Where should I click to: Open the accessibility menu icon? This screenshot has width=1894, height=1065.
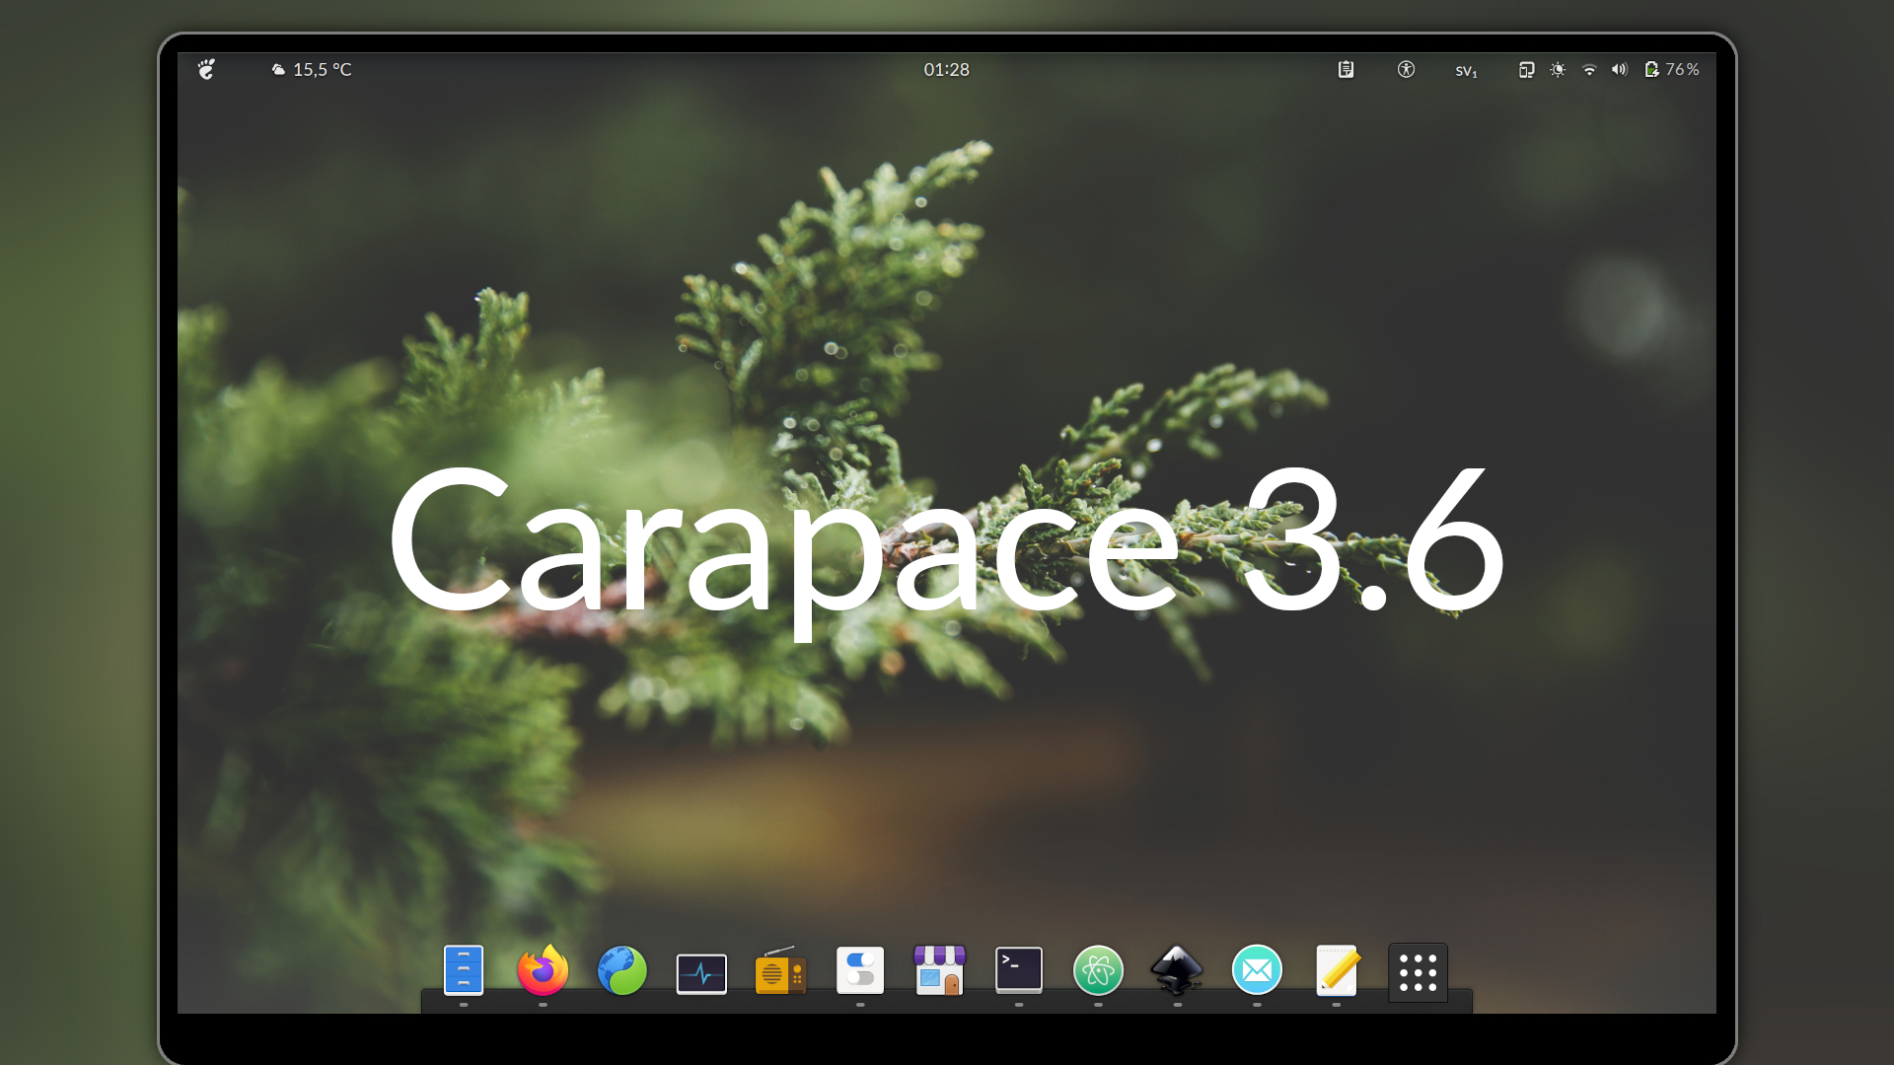coord(1406,69)
